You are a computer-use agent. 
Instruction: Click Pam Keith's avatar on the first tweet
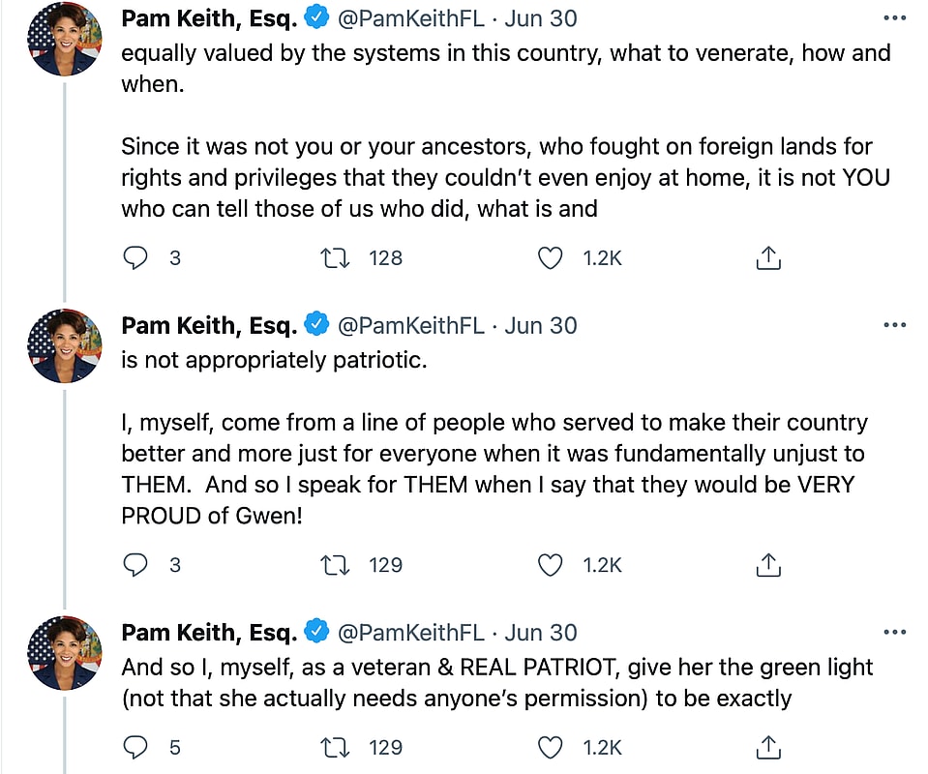[x=65, y=39]
